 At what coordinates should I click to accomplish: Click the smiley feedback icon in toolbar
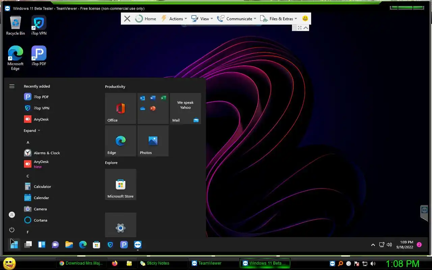pyautogui.click(x=305, y=19)
